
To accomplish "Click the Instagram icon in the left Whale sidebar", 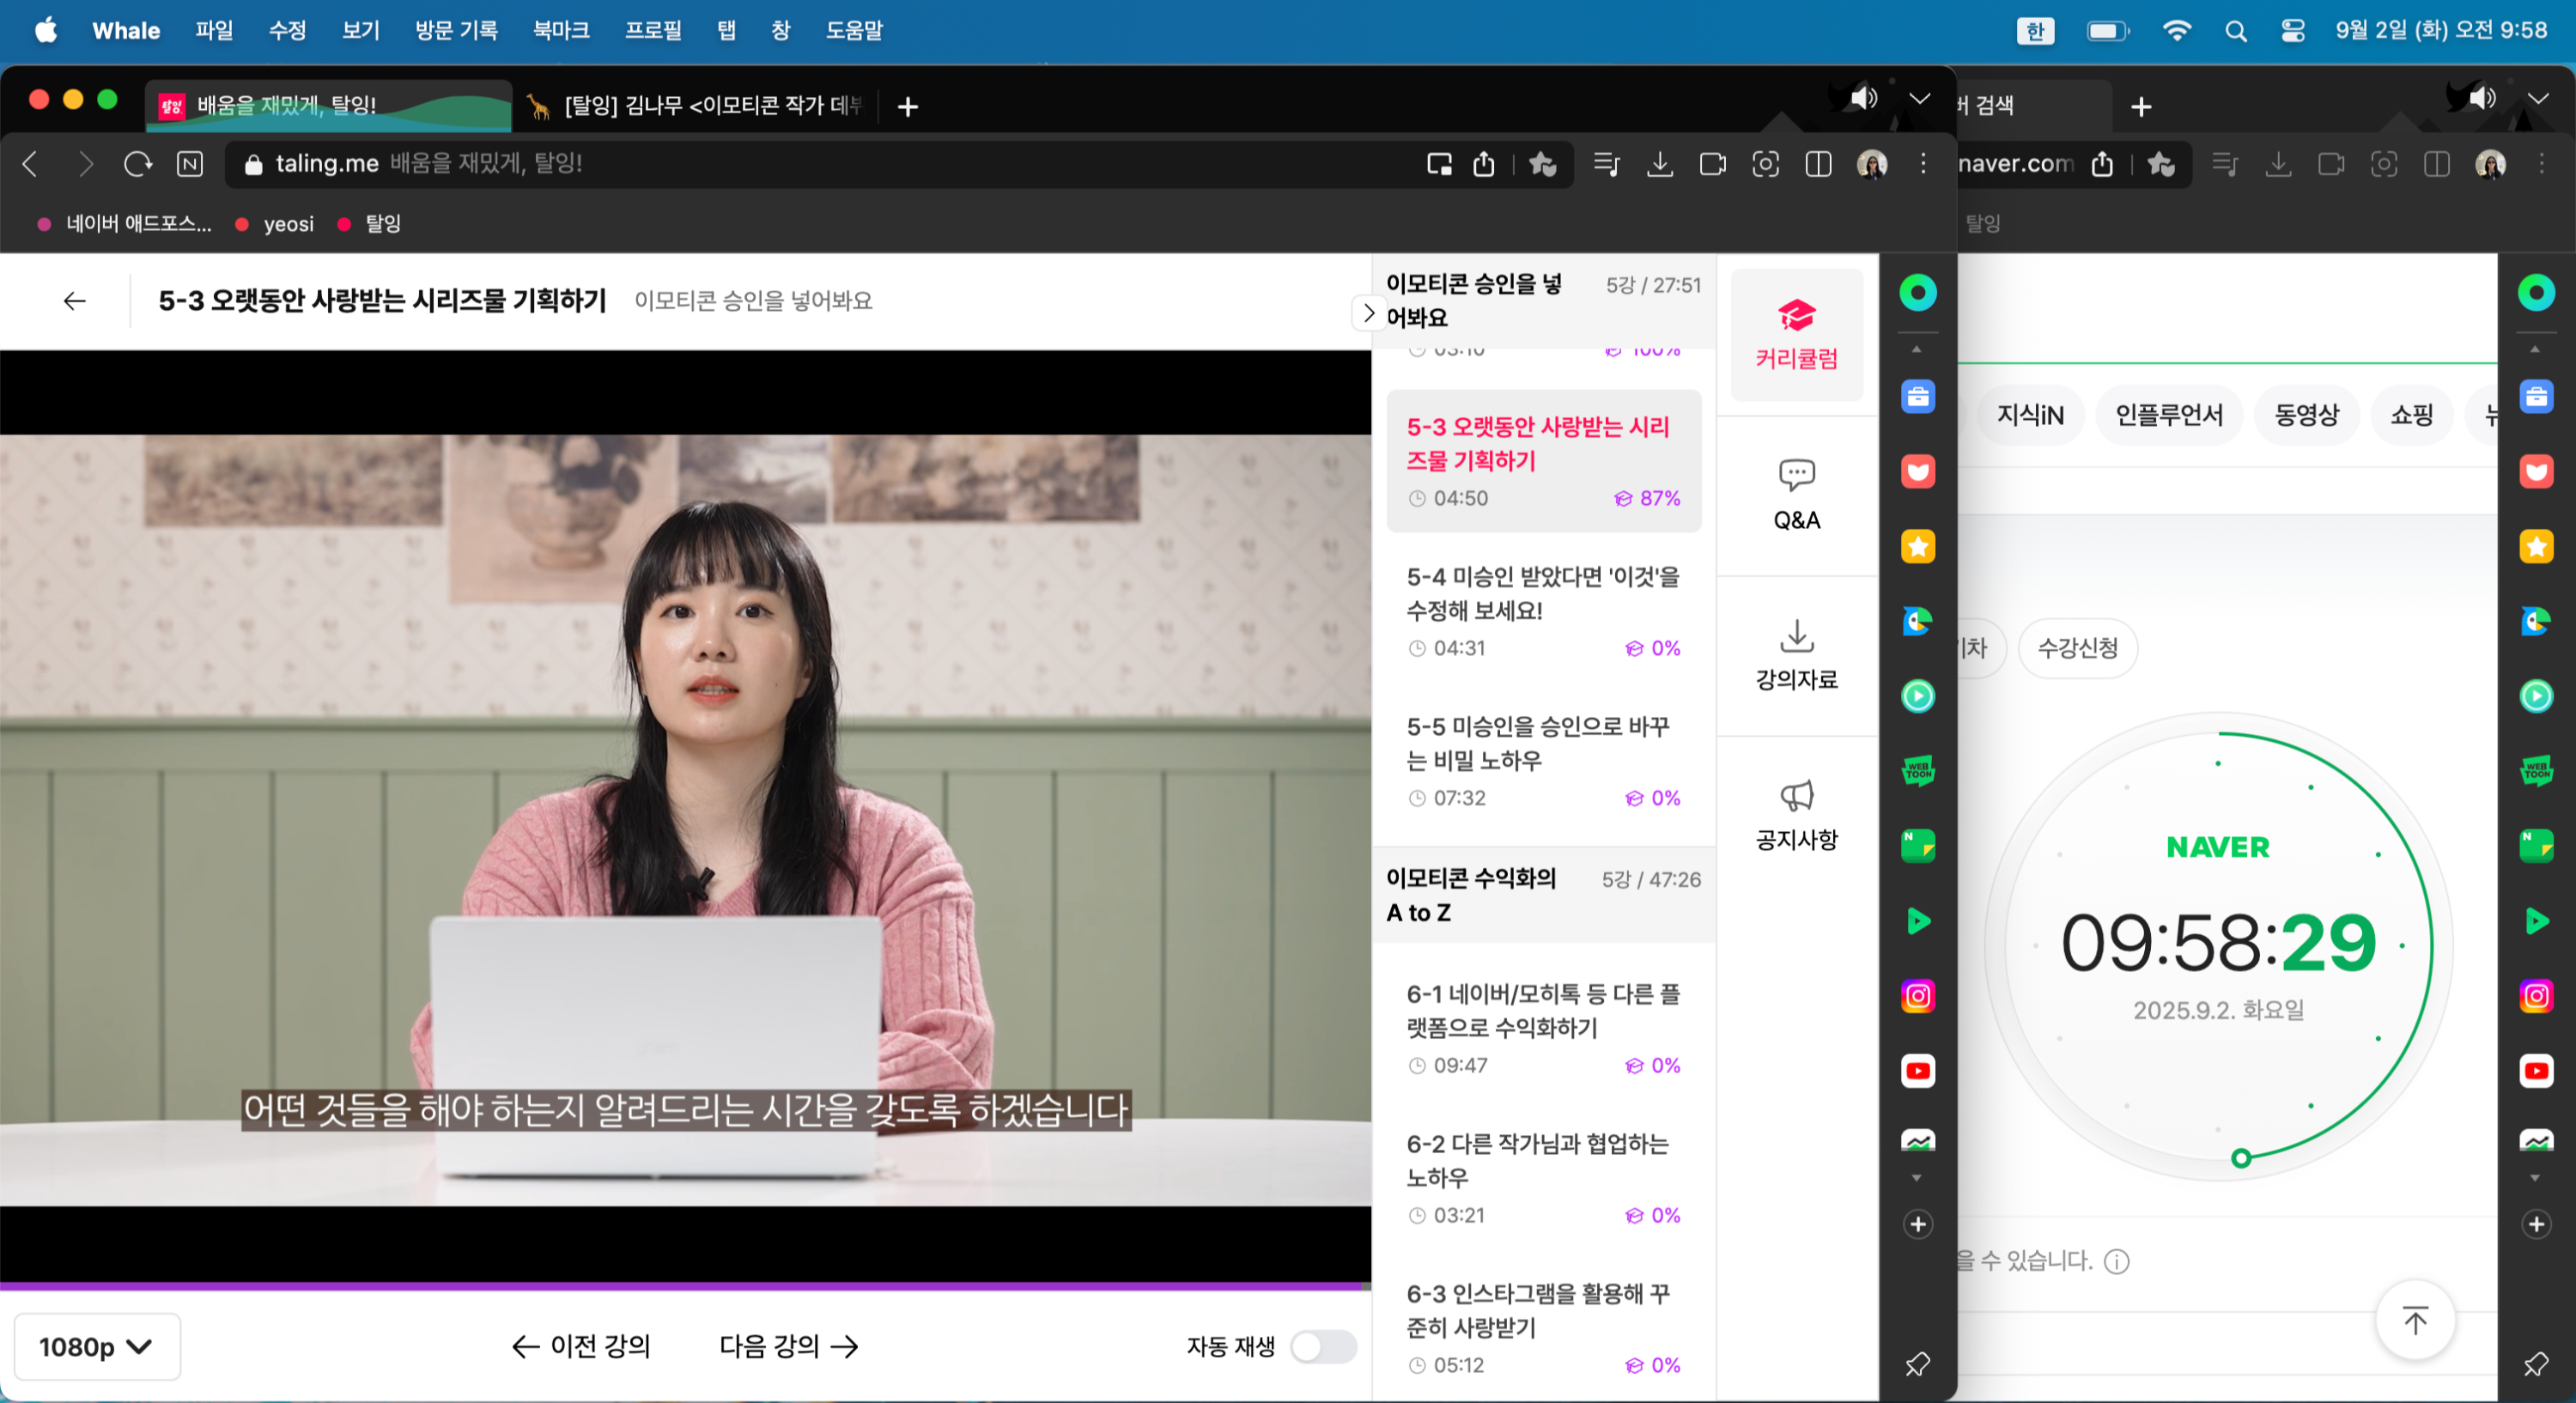I will (x=1917, y=995).
